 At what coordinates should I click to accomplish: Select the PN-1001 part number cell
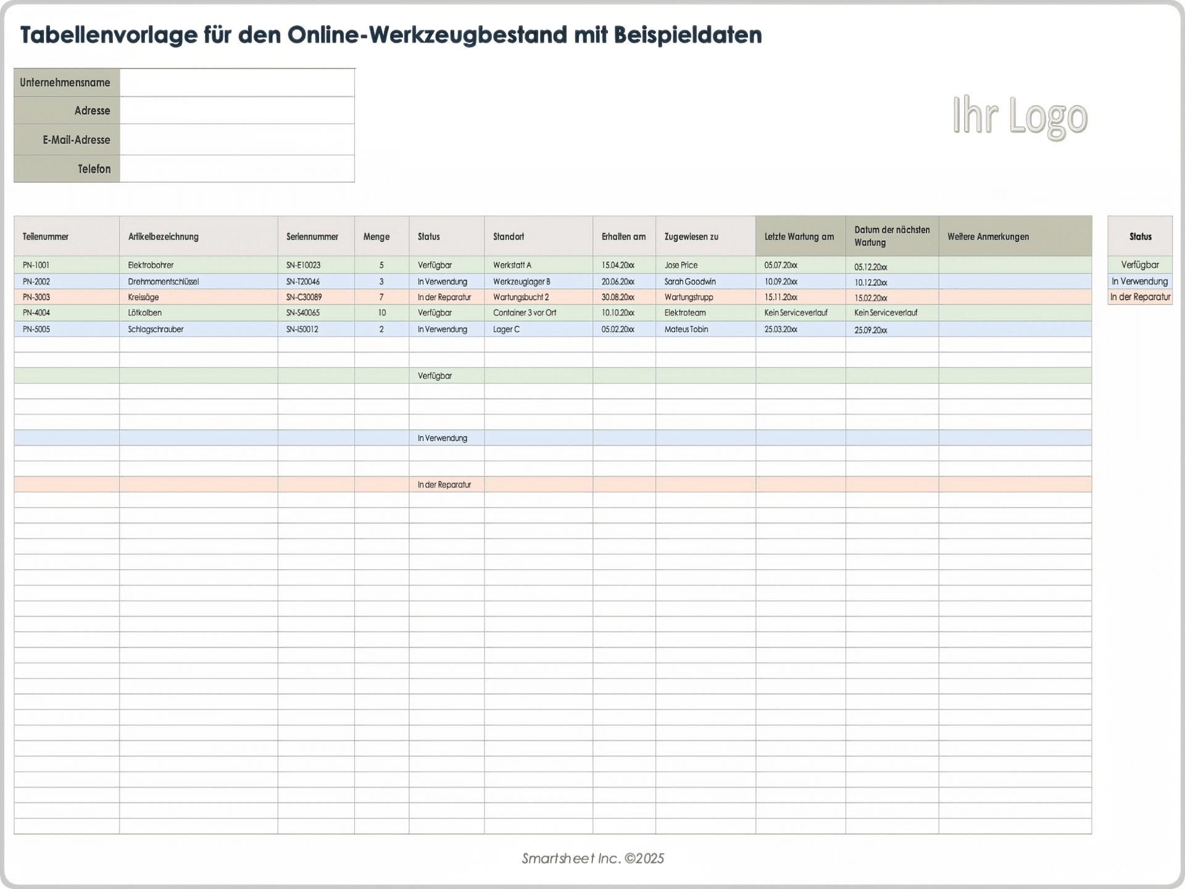click(66, 265)
